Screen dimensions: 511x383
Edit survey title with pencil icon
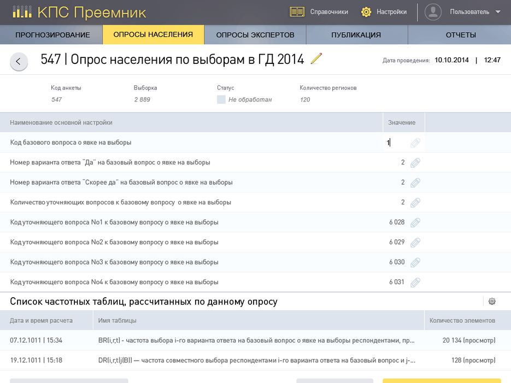[x=316, y=58]
